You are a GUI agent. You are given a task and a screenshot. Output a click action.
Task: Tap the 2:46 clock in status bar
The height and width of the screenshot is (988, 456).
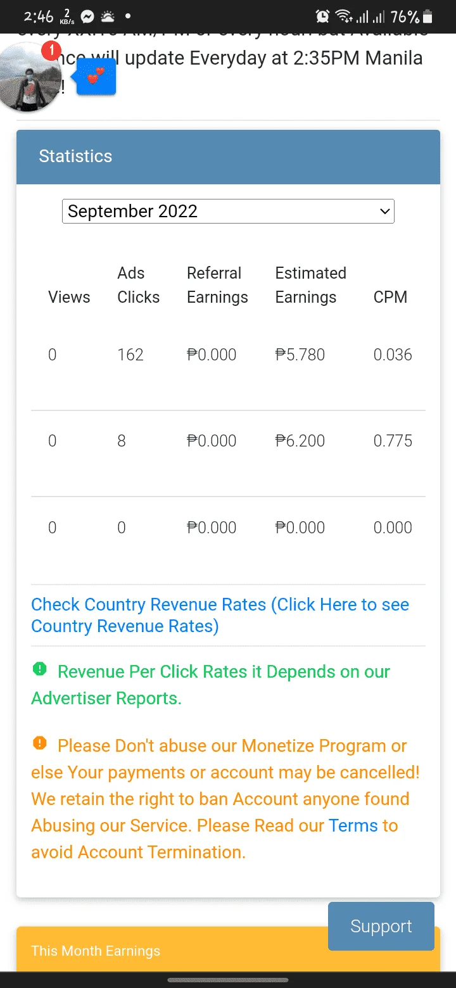point(39,16)
